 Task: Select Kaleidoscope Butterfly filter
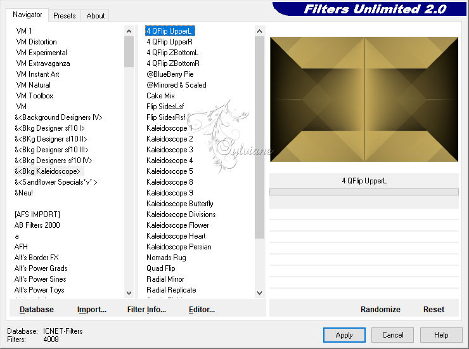(x=180, y=204)
